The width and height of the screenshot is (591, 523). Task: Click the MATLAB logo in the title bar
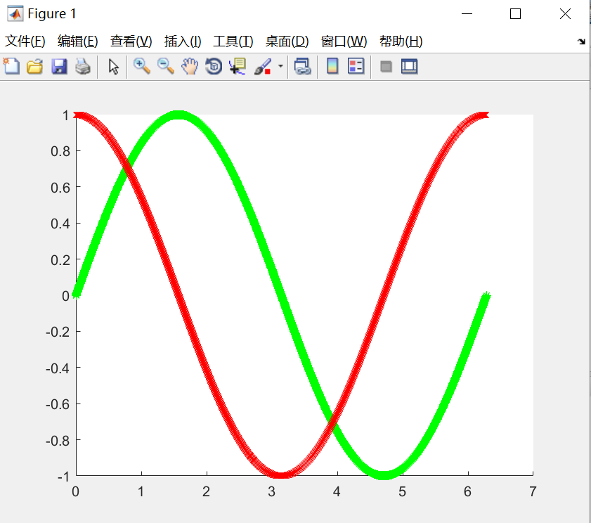point(15,13)
